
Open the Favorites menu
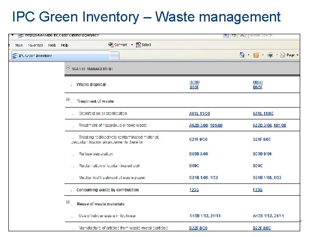(x=35, y=45)
